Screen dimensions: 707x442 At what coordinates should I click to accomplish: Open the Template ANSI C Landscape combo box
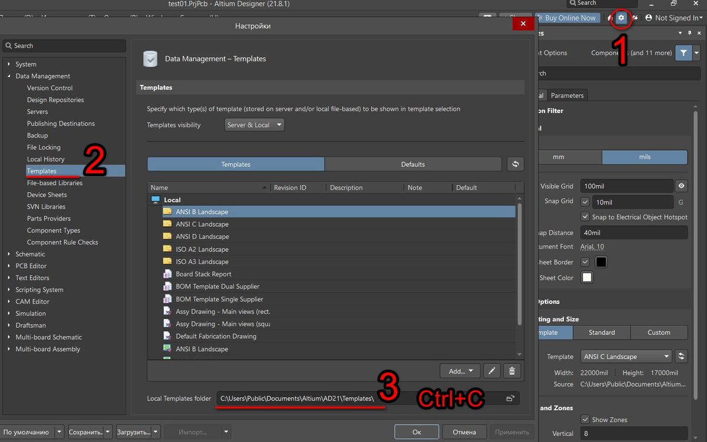(626, 356)
